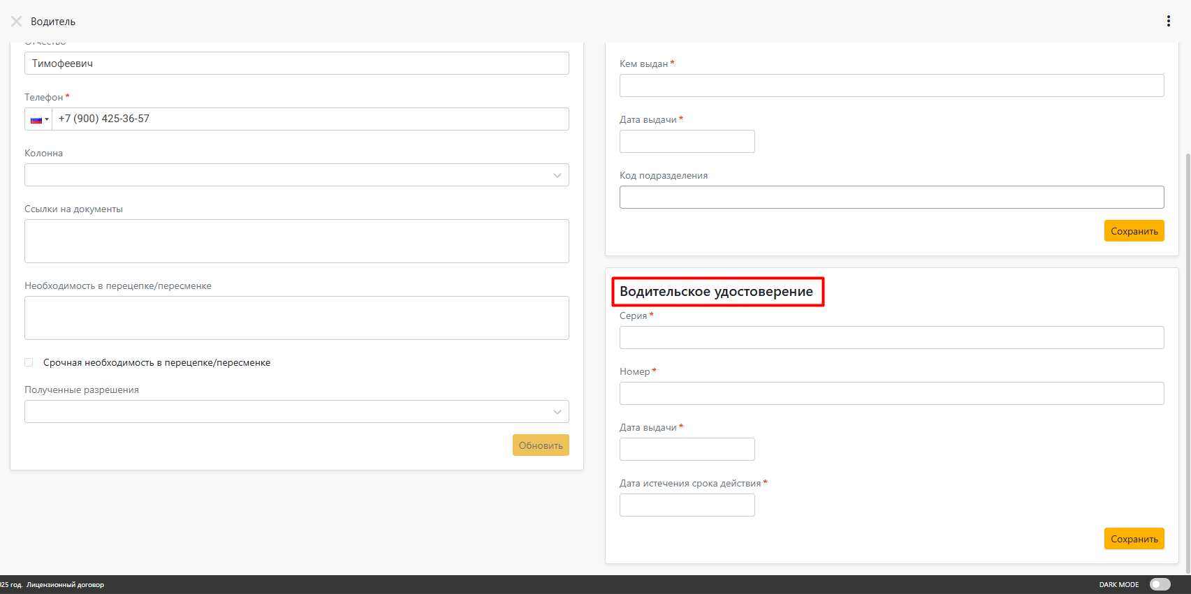Save the passport section with Сохранить

click(x=1134, y=231)
